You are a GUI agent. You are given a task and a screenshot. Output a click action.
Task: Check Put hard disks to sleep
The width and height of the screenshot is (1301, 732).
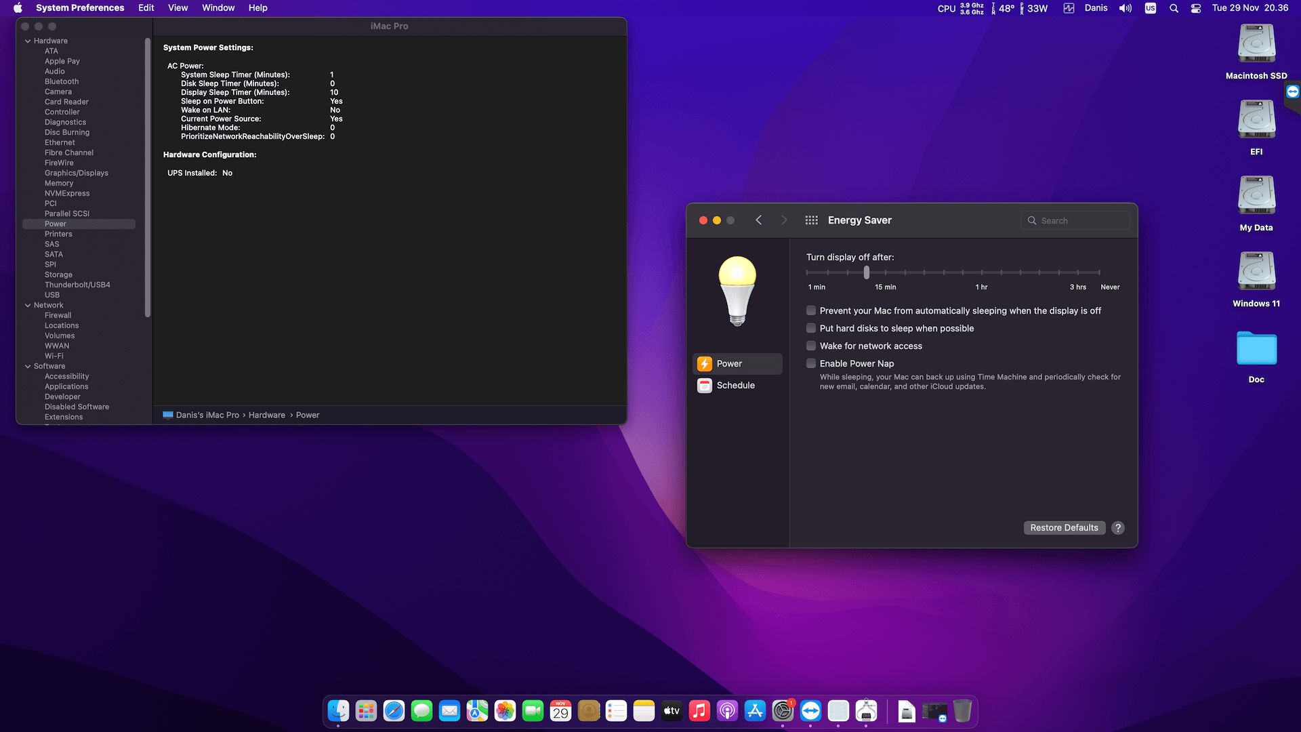(811, 329)
